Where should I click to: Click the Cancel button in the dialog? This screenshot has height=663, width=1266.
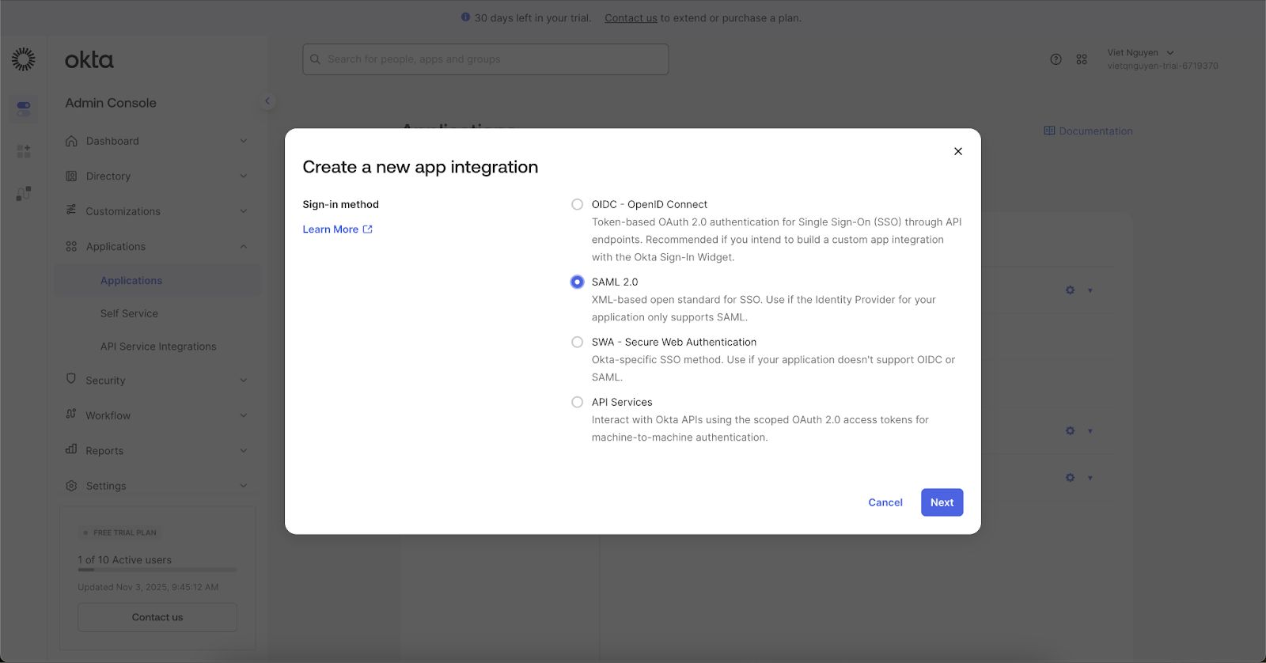click(x=885, y=502)
